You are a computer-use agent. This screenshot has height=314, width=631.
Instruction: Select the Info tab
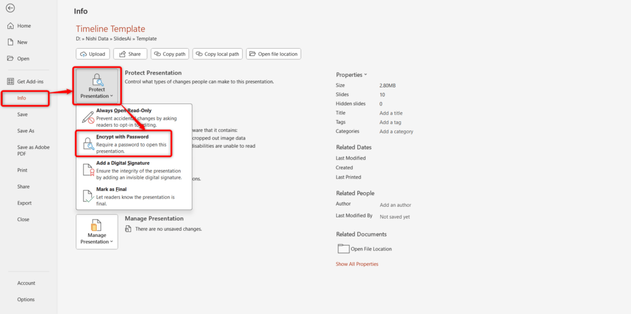[x=22, y=98]
